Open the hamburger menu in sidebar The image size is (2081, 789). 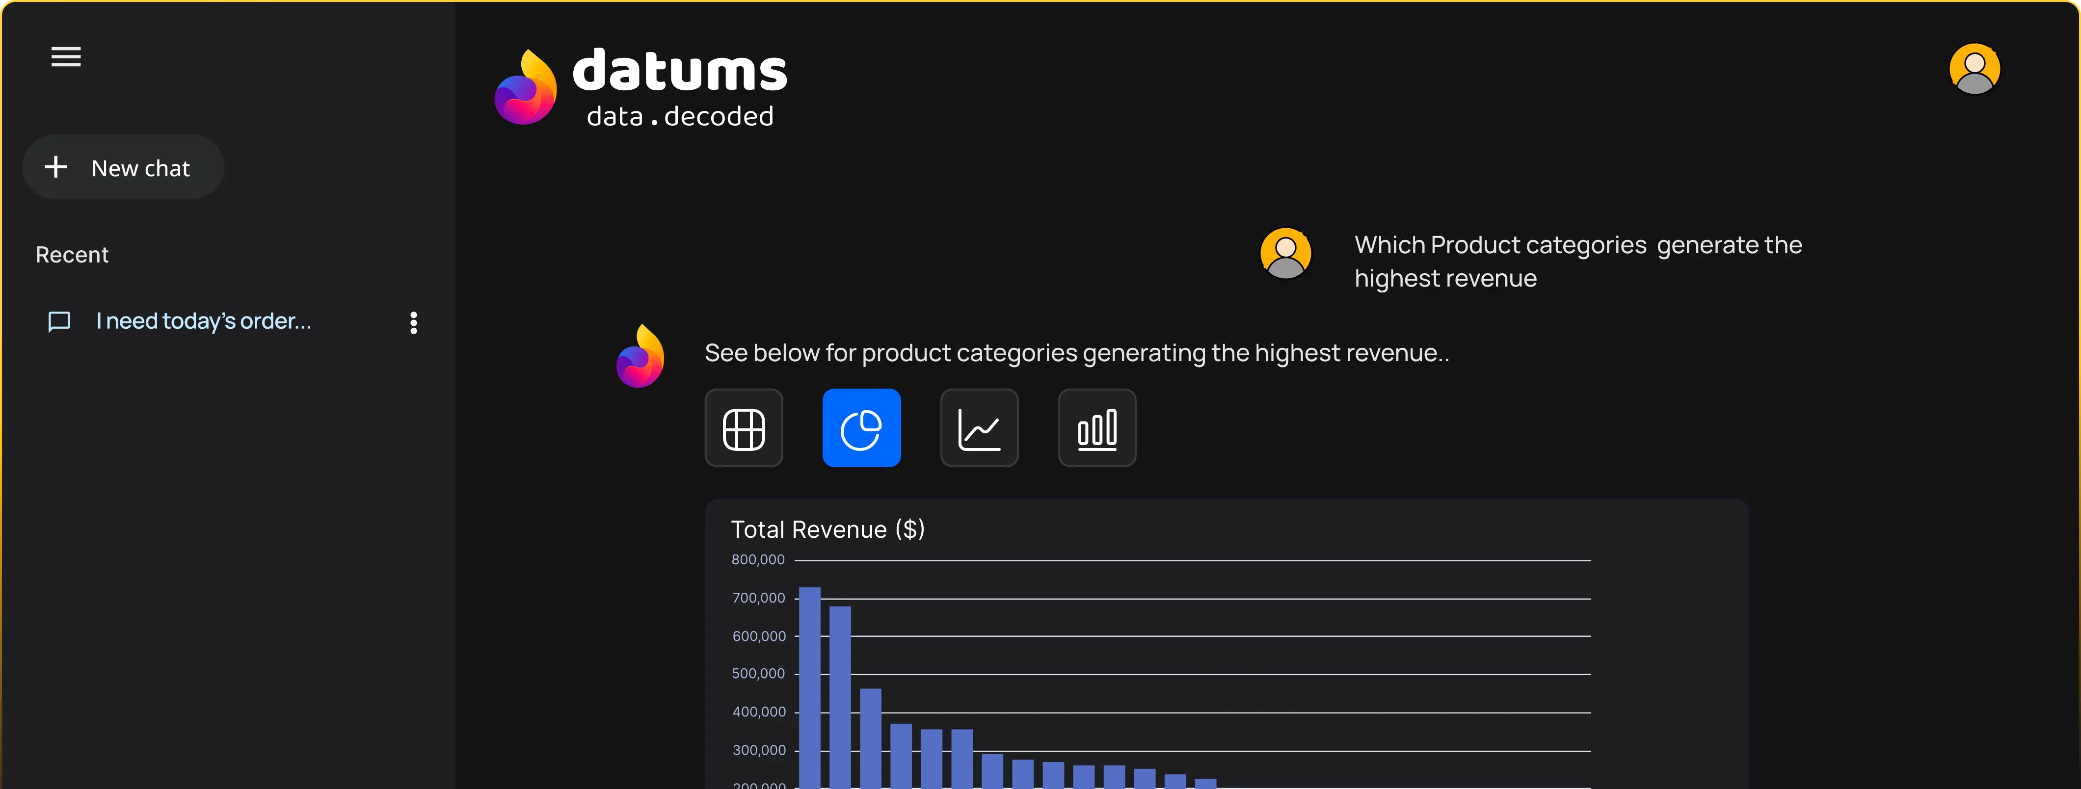pyautogui.click(x=65, y=56)
